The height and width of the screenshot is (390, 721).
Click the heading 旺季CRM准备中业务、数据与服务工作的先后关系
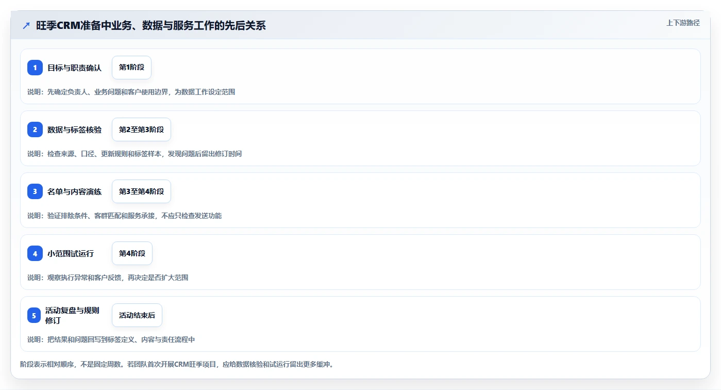coord(151,25)
